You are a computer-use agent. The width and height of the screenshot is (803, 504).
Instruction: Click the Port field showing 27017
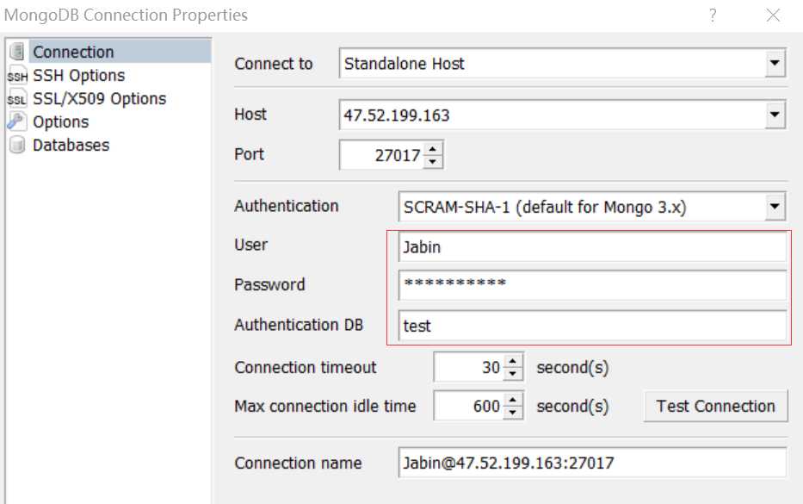pyautogui.click(x=381, y=155)
